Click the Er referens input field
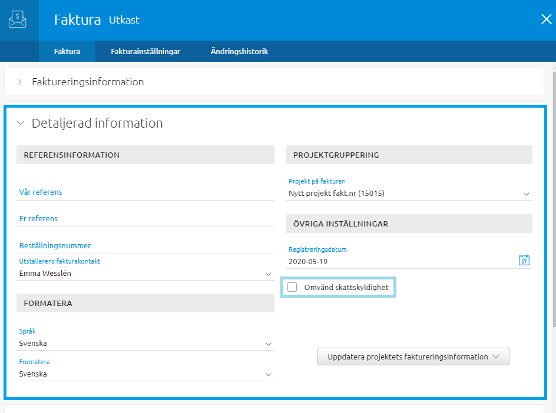This screenshot has width=556, height=413. pyautogui.click(x=145, y=218)
